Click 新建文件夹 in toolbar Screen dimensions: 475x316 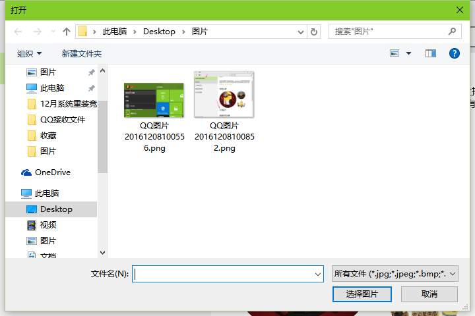(x=82, y=53)
